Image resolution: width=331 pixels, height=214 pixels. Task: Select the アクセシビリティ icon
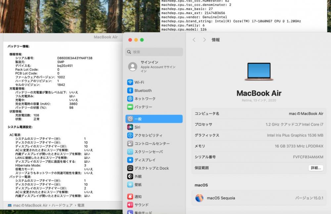tap(130, 135)
